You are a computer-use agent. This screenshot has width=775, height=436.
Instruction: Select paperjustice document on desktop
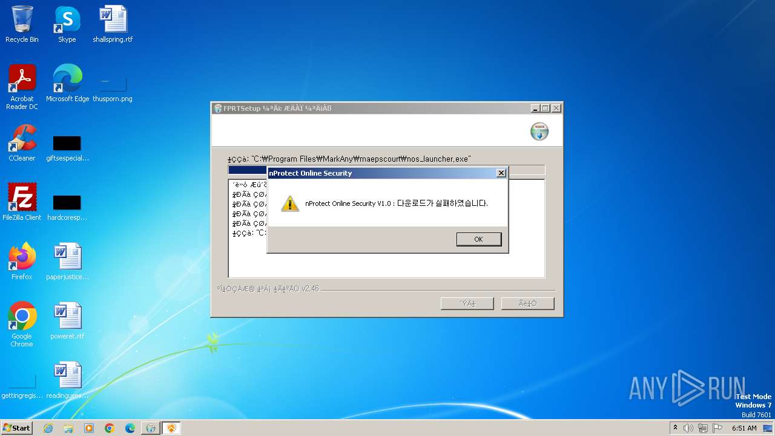[x=67, y=262]
